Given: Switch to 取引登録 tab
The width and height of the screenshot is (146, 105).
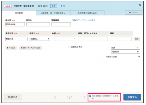Looking at the screenshot, I should (19, 13).
